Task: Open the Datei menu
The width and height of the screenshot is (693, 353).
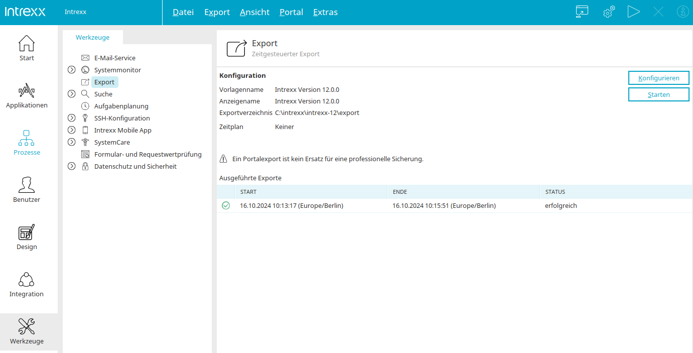Action: (x=183, y=12)
